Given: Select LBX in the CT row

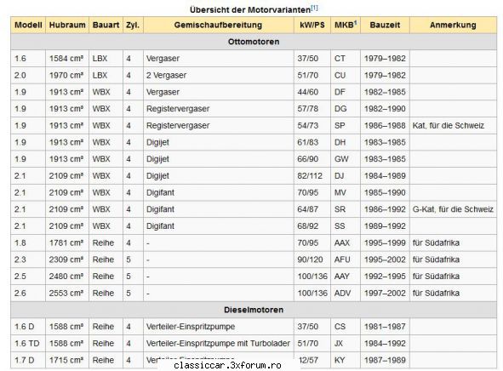Looking at the screenshot, I should tap(106, 59).
